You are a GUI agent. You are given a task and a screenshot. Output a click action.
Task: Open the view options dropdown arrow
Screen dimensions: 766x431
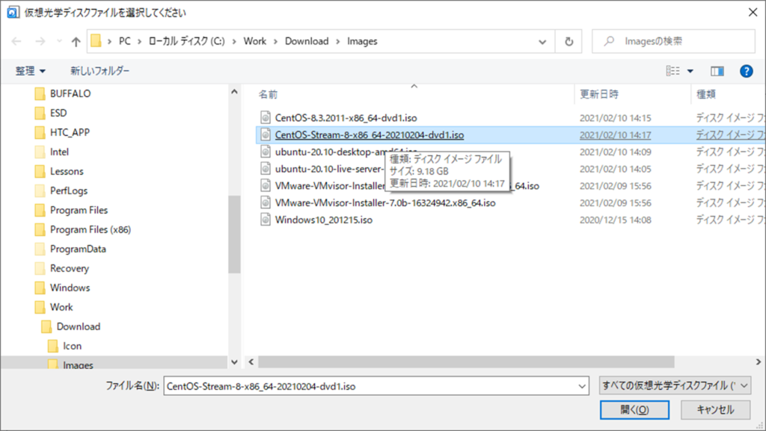(690, 71)
